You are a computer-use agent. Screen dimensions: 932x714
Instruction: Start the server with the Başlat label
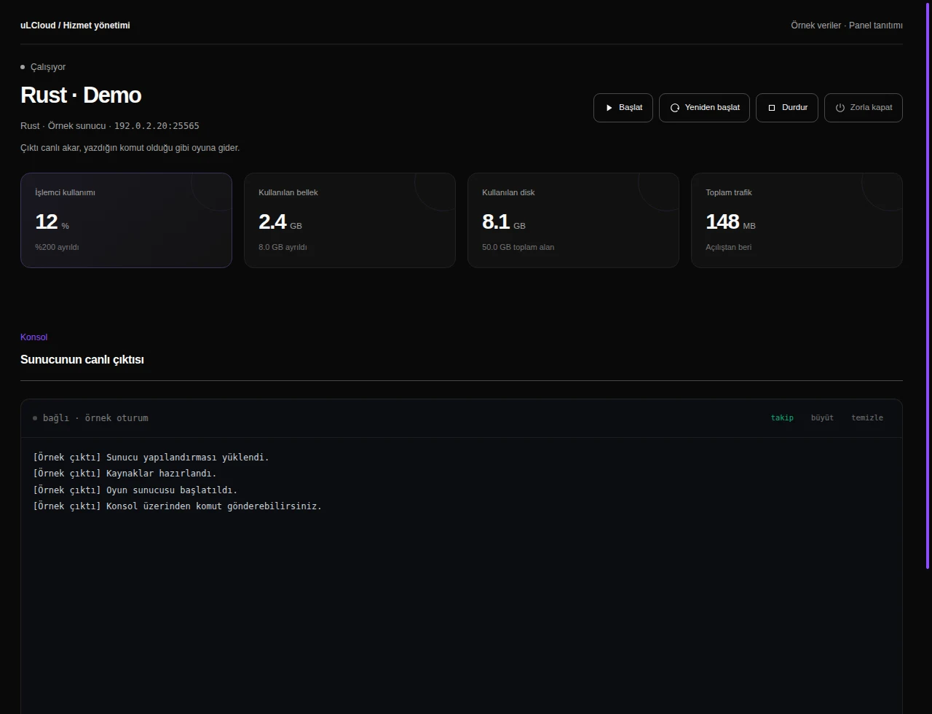point(631,108)
